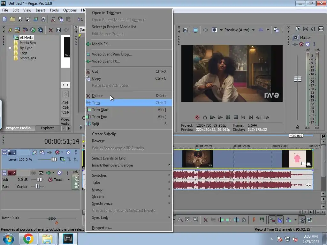Click audio track Pan slider
Viewport: 327px width, 245px height.
(37, 186)
